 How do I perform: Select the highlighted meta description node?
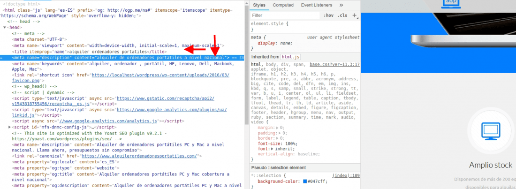(122, 58)
